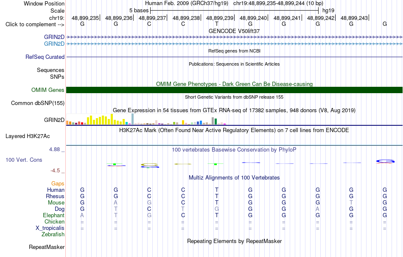Click the dark green OMIM Genes bar
The image size is (403, 257).
click(x=234, y=90)
